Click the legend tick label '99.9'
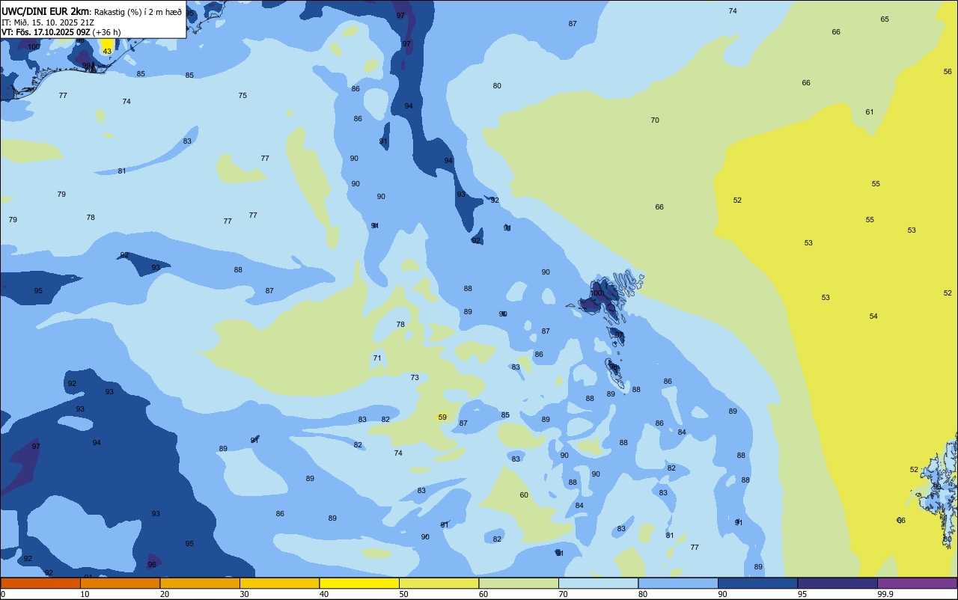The width and height of the screenshot is (958, 600). tap(885, 594)
